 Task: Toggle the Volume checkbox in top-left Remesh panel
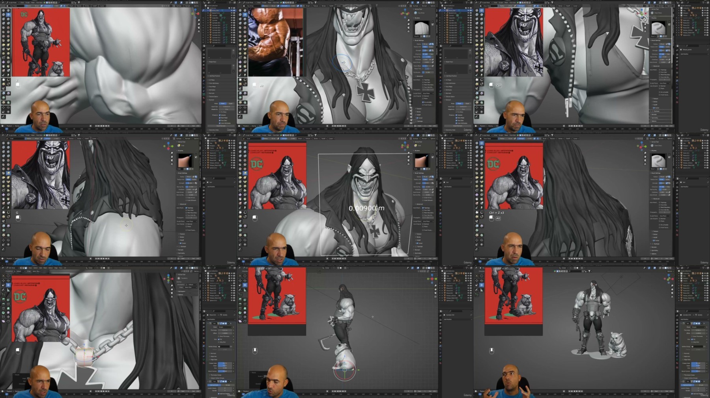220,115
